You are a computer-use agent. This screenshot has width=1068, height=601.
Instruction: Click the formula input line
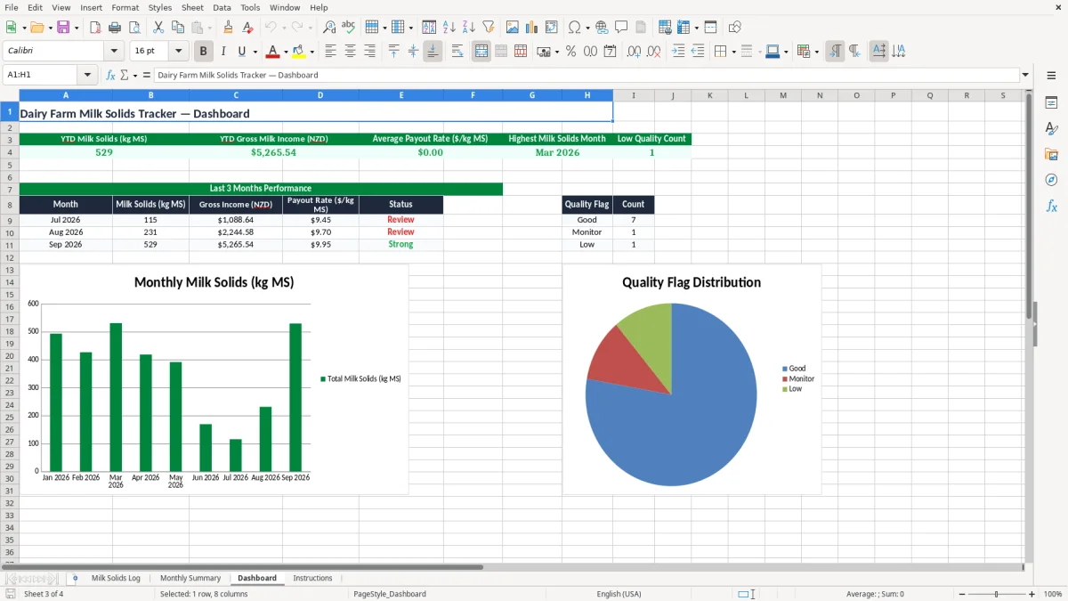click(x=587, y=75)
